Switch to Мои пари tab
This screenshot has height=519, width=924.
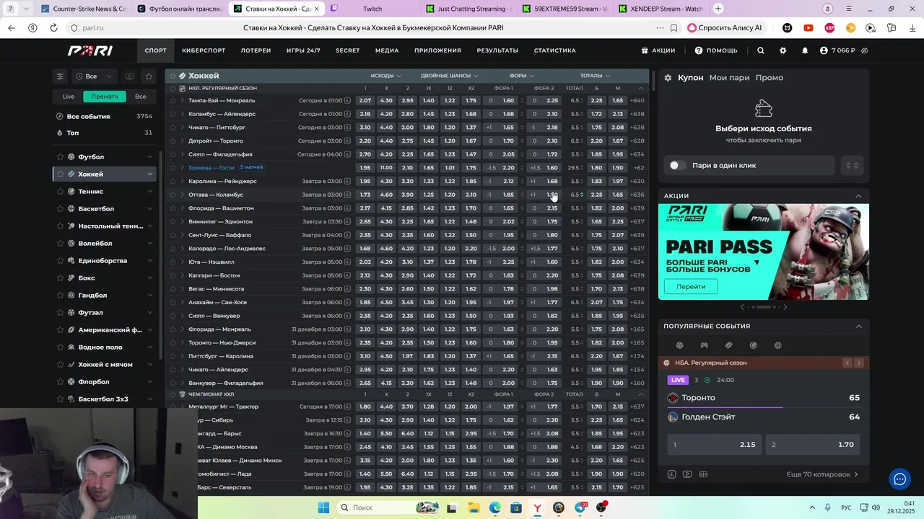729,78
